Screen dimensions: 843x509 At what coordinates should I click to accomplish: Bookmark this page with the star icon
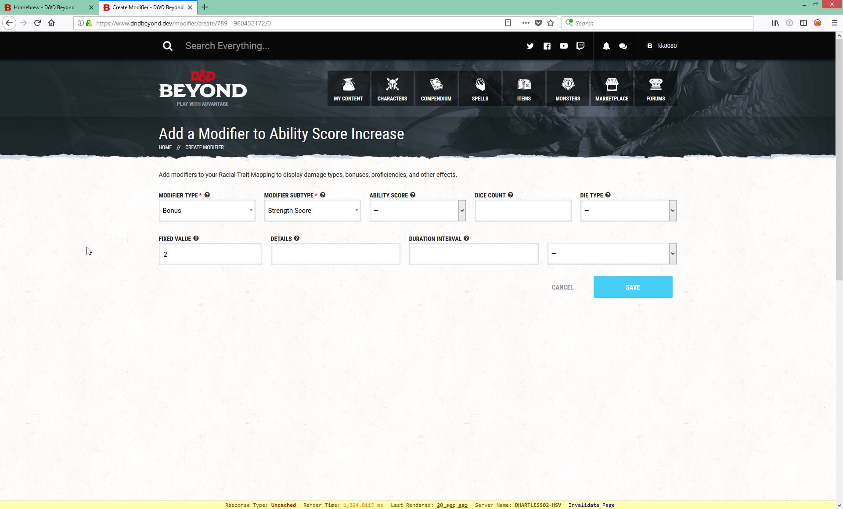551,23
